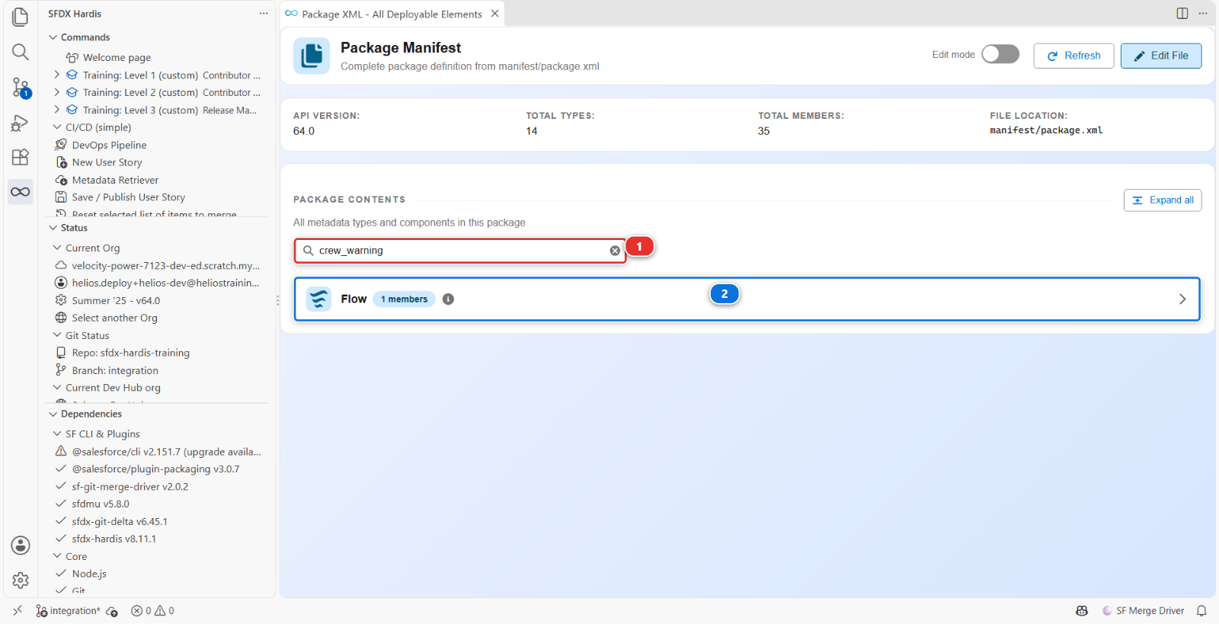Open the editor more actions menu
Viewport: 1219px width, 624px height.
pos(1203,14)
